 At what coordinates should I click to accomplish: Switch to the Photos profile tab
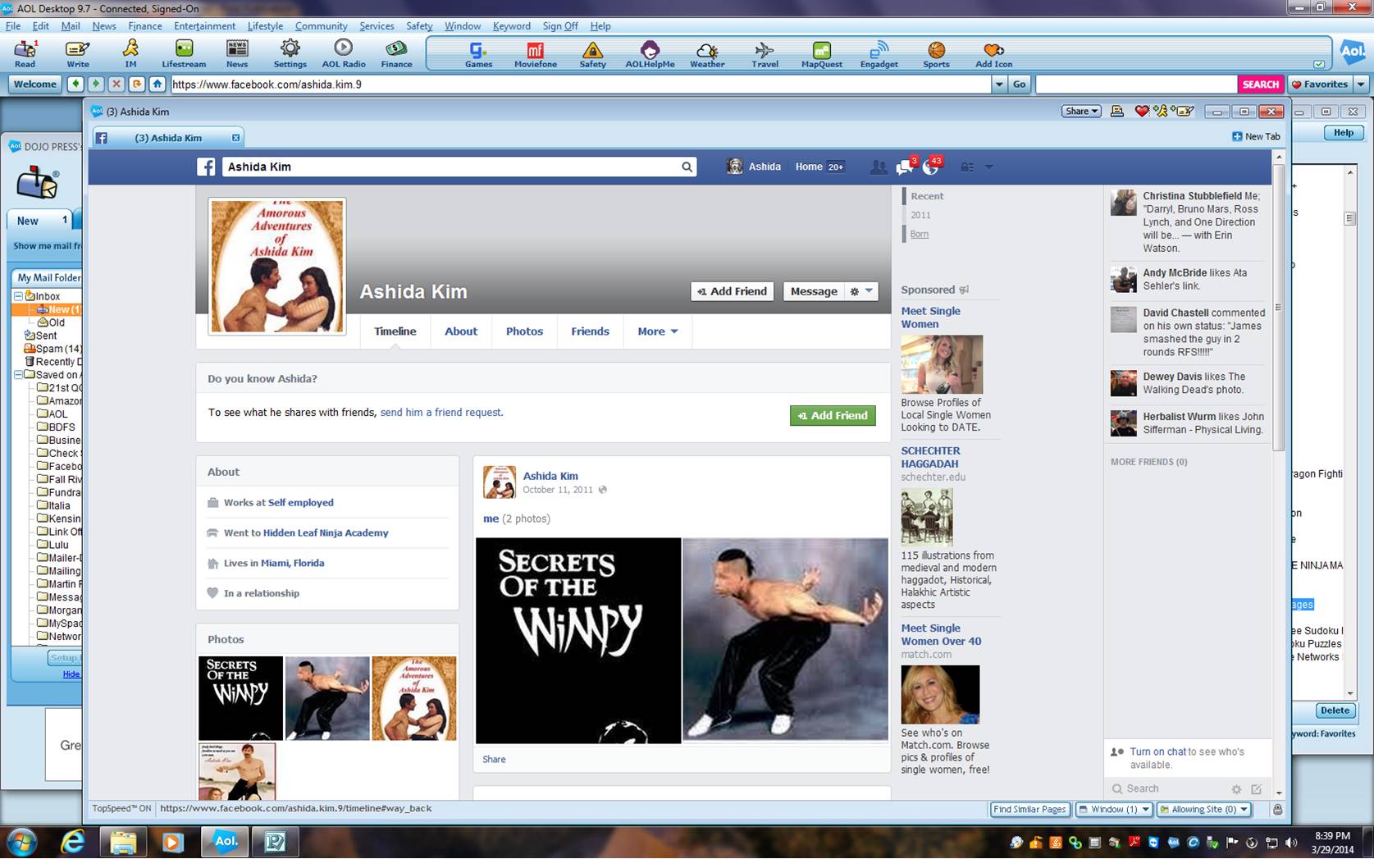[524, 331]
